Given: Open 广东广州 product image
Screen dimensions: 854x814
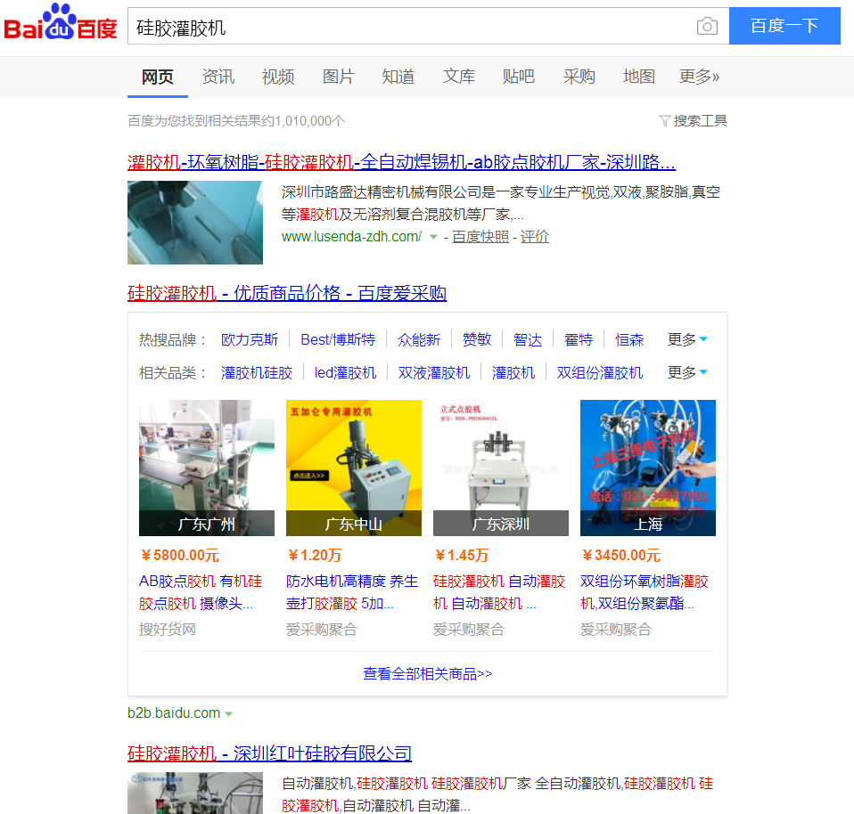Looking at the screenshot, I should coord(207,468).
